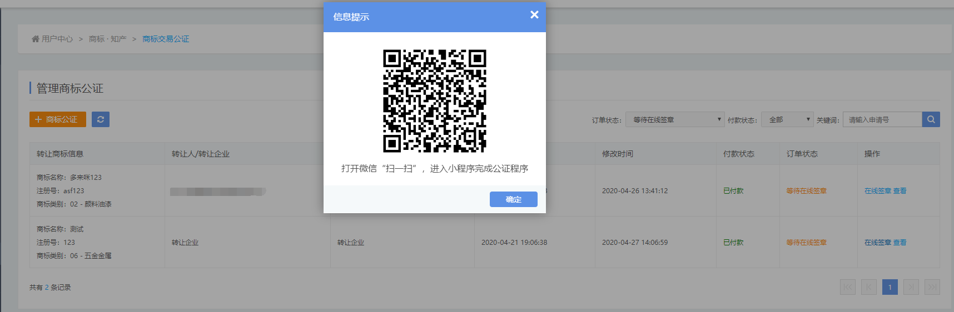Click 在线签章 for the 测试 row
This screenshot has height=312, width=954.
pos(878,243)
